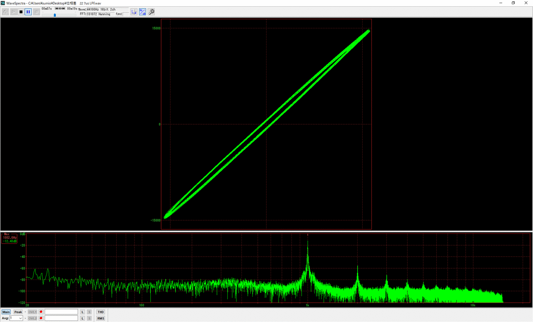
Task: Click the 1k frequency axis label
Action: [x=307, y=305]
